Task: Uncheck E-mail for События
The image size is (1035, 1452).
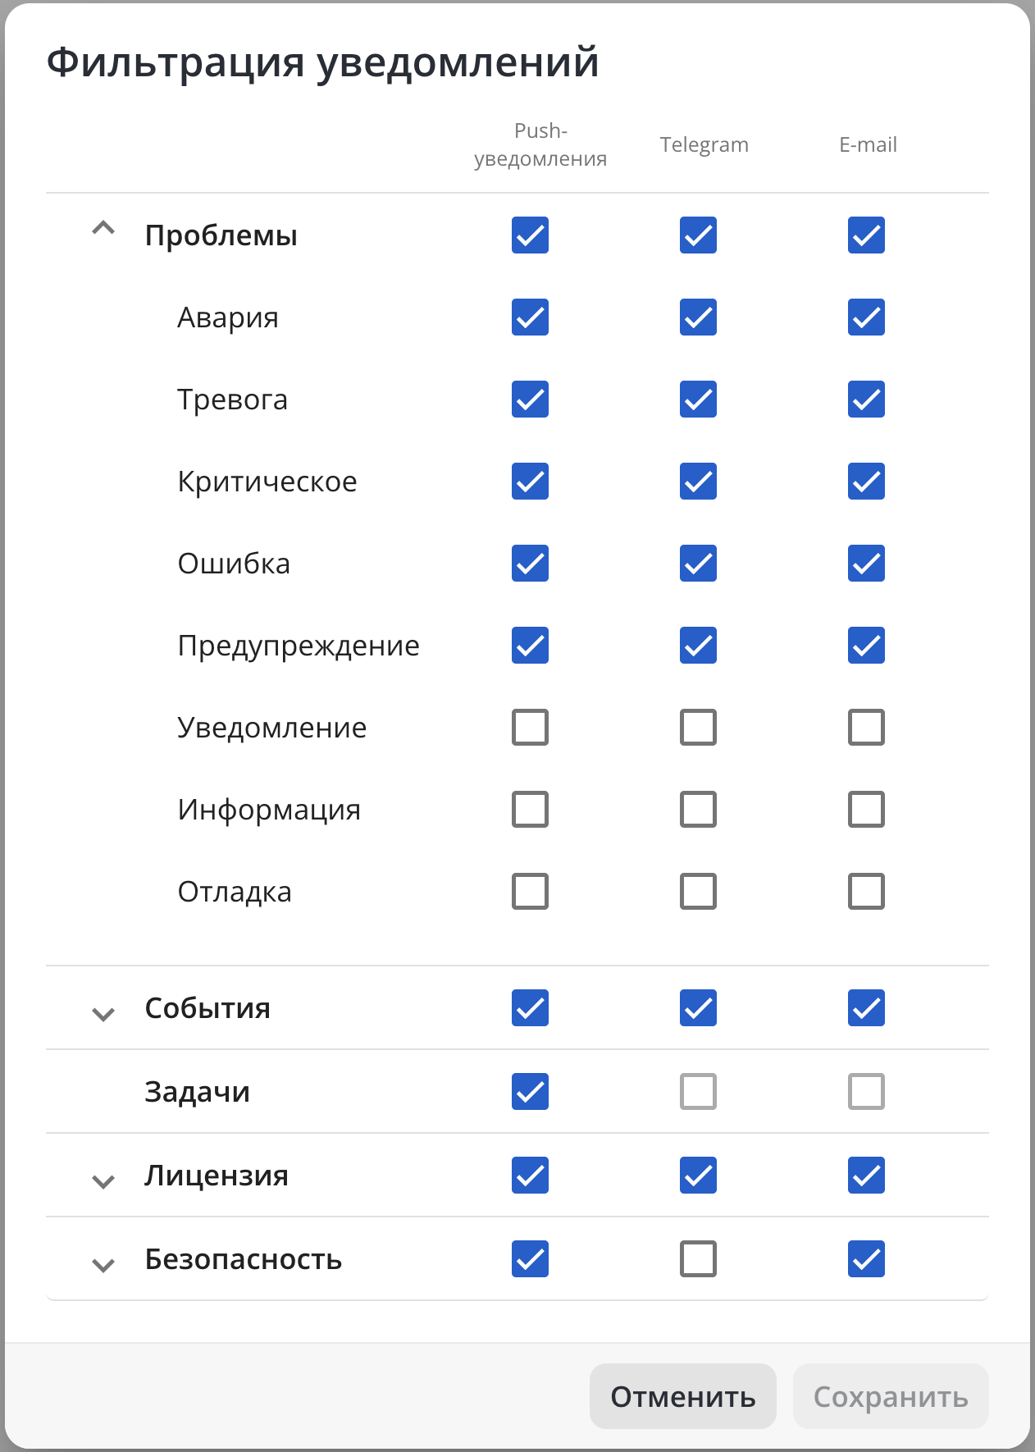Action: click(x=866, y=1008)
